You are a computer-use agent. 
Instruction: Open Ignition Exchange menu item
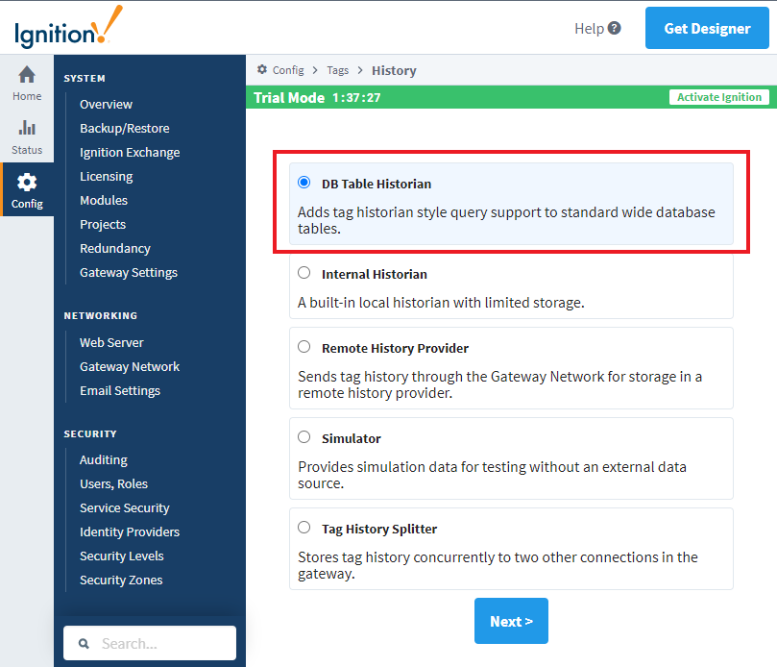[130, 153]
